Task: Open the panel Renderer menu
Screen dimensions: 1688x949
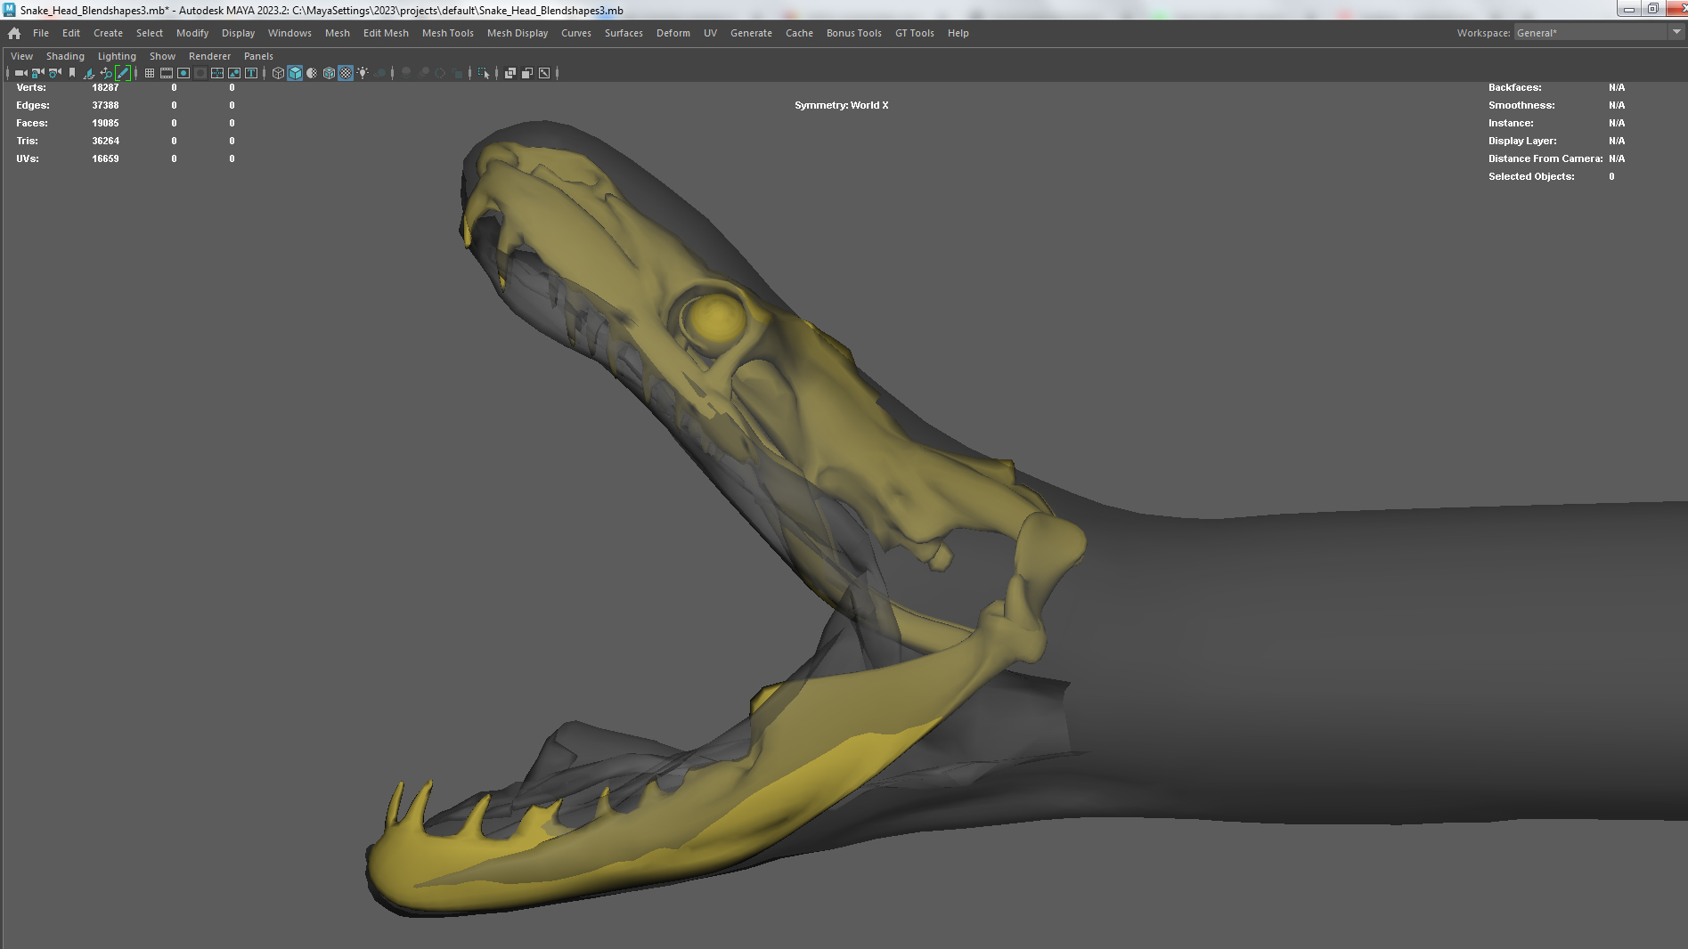Action: point(209,56)
